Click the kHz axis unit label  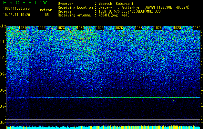point(3,26)
